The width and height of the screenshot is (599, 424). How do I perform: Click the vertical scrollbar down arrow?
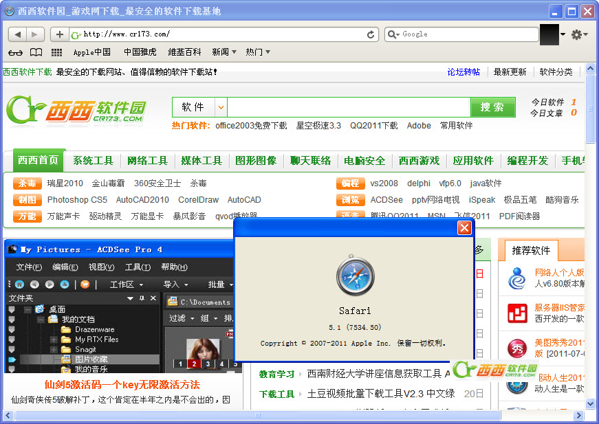point(590,403)
